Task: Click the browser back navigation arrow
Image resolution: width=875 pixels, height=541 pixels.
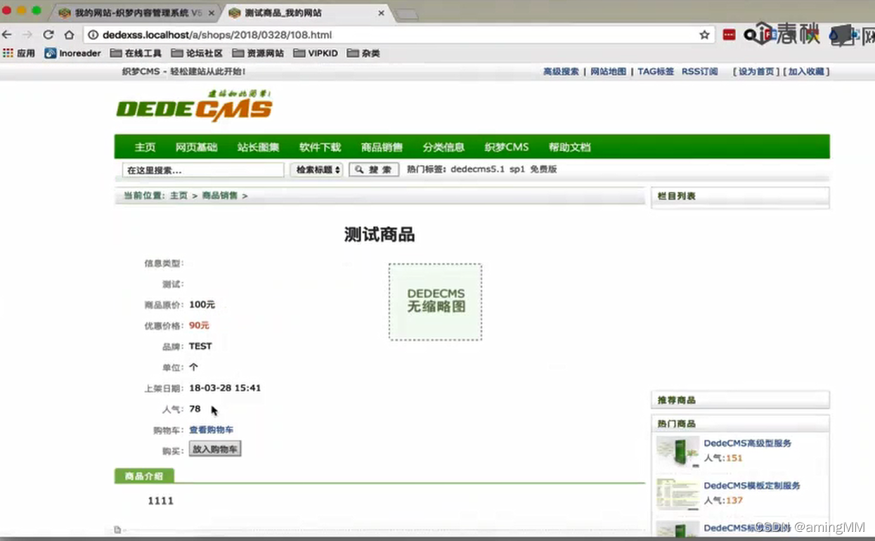Action: coord(7,34)
